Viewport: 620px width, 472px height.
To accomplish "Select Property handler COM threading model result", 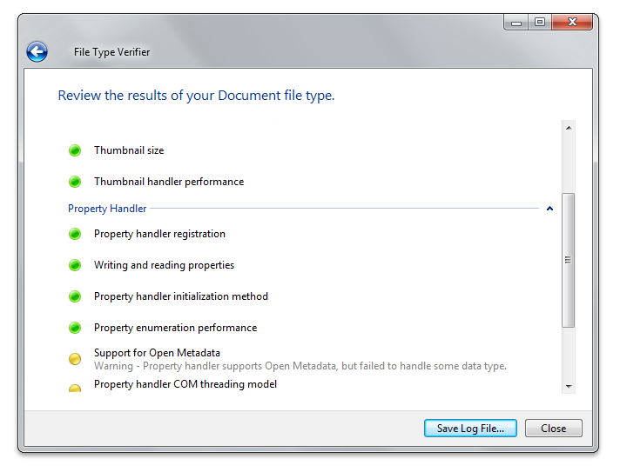I will [185, 384].
